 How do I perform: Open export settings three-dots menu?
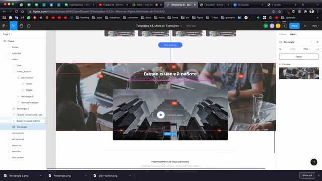[317, 49]
